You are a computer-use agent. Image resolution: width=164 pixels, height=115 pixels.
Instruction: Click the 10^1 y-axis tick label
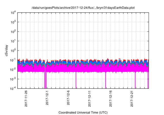13,41
